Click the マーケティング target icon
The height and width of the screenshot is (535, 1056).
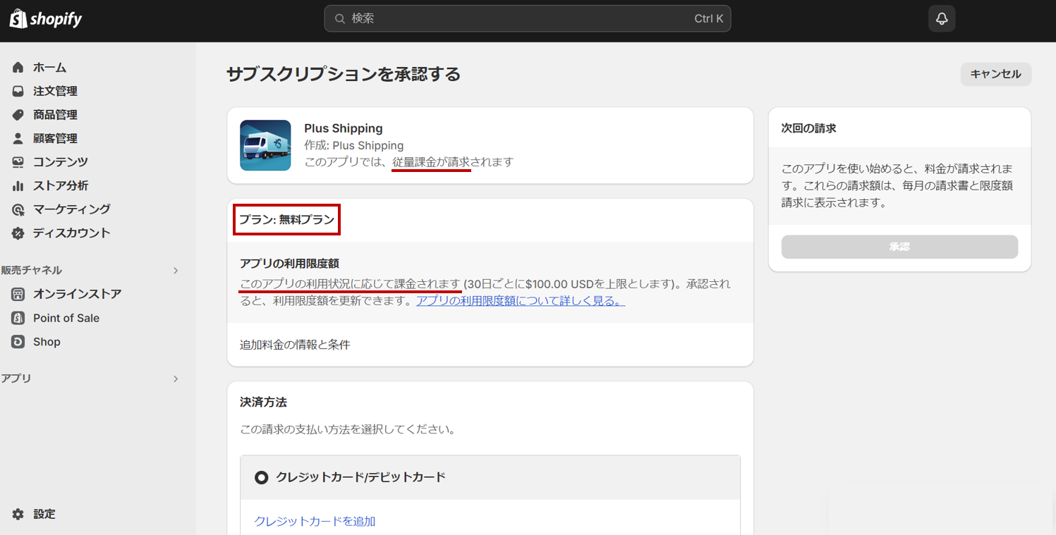pos(18,209)
